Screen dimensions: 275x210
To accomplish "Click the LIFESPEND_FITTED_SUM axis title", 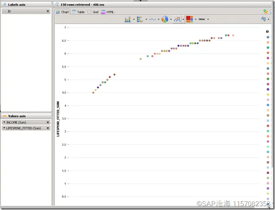I will click(x=58, y=119).
